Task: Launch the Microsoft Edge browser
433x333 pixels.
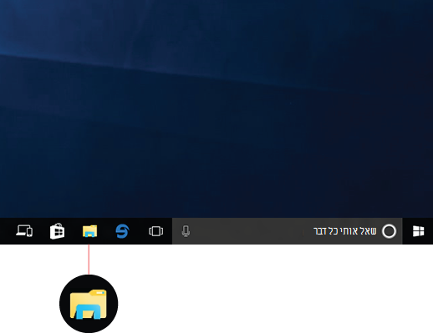Action: click(122, 231)
